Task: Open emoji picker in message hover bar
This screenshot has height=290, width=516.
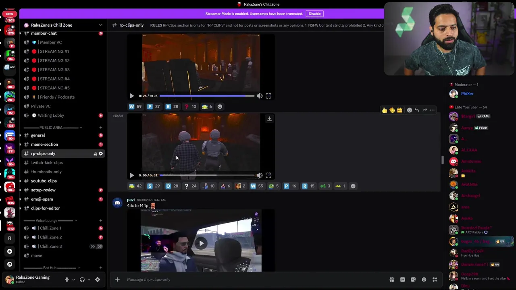Action: coord(409,110)
